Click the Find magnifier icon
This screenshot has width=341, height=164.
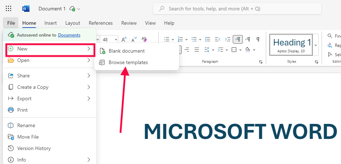click(330, 36)
